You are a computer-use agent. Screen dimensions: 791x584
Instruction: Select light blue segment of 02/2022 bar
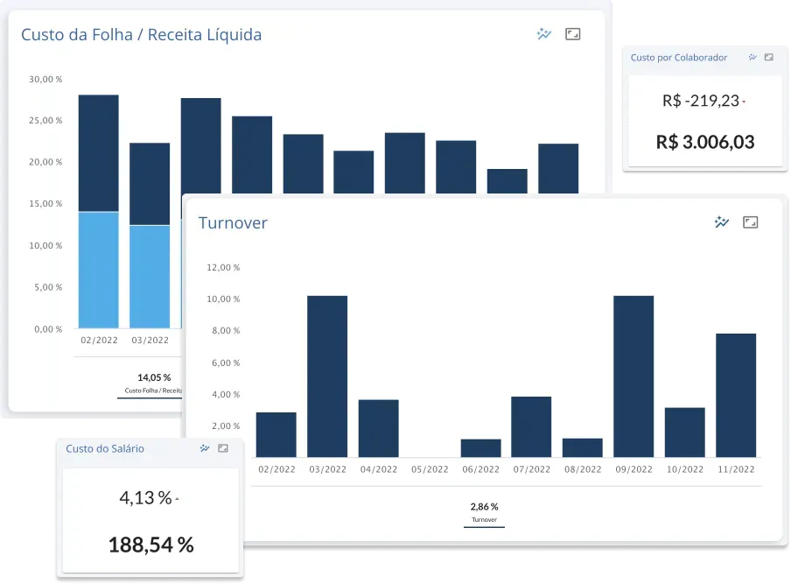pos(99,270)
